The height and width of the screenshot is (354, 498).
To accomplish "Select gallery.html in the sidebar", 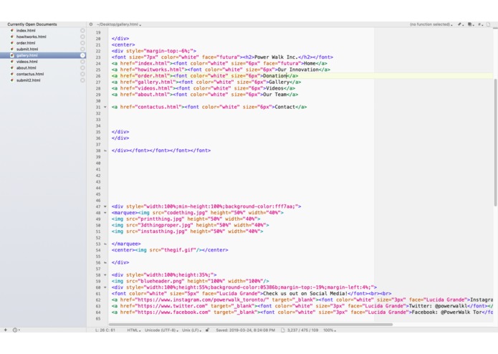I will pyautogui.click(x=43, y=55).
